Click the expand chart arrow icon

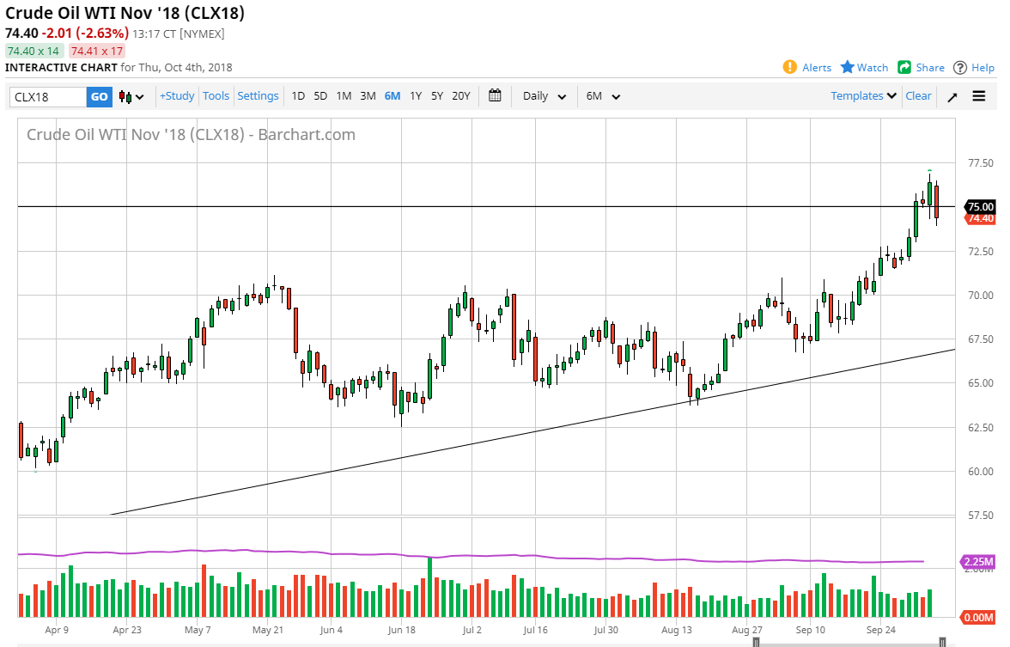pos(952,96)
